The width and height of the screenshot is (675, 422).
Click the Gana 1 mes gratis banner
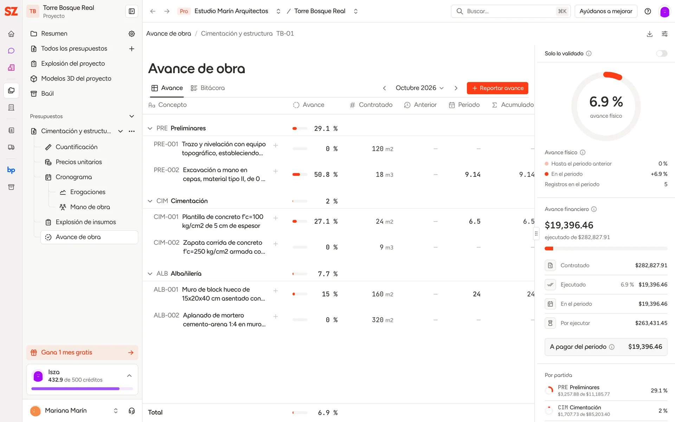(82, 352)
